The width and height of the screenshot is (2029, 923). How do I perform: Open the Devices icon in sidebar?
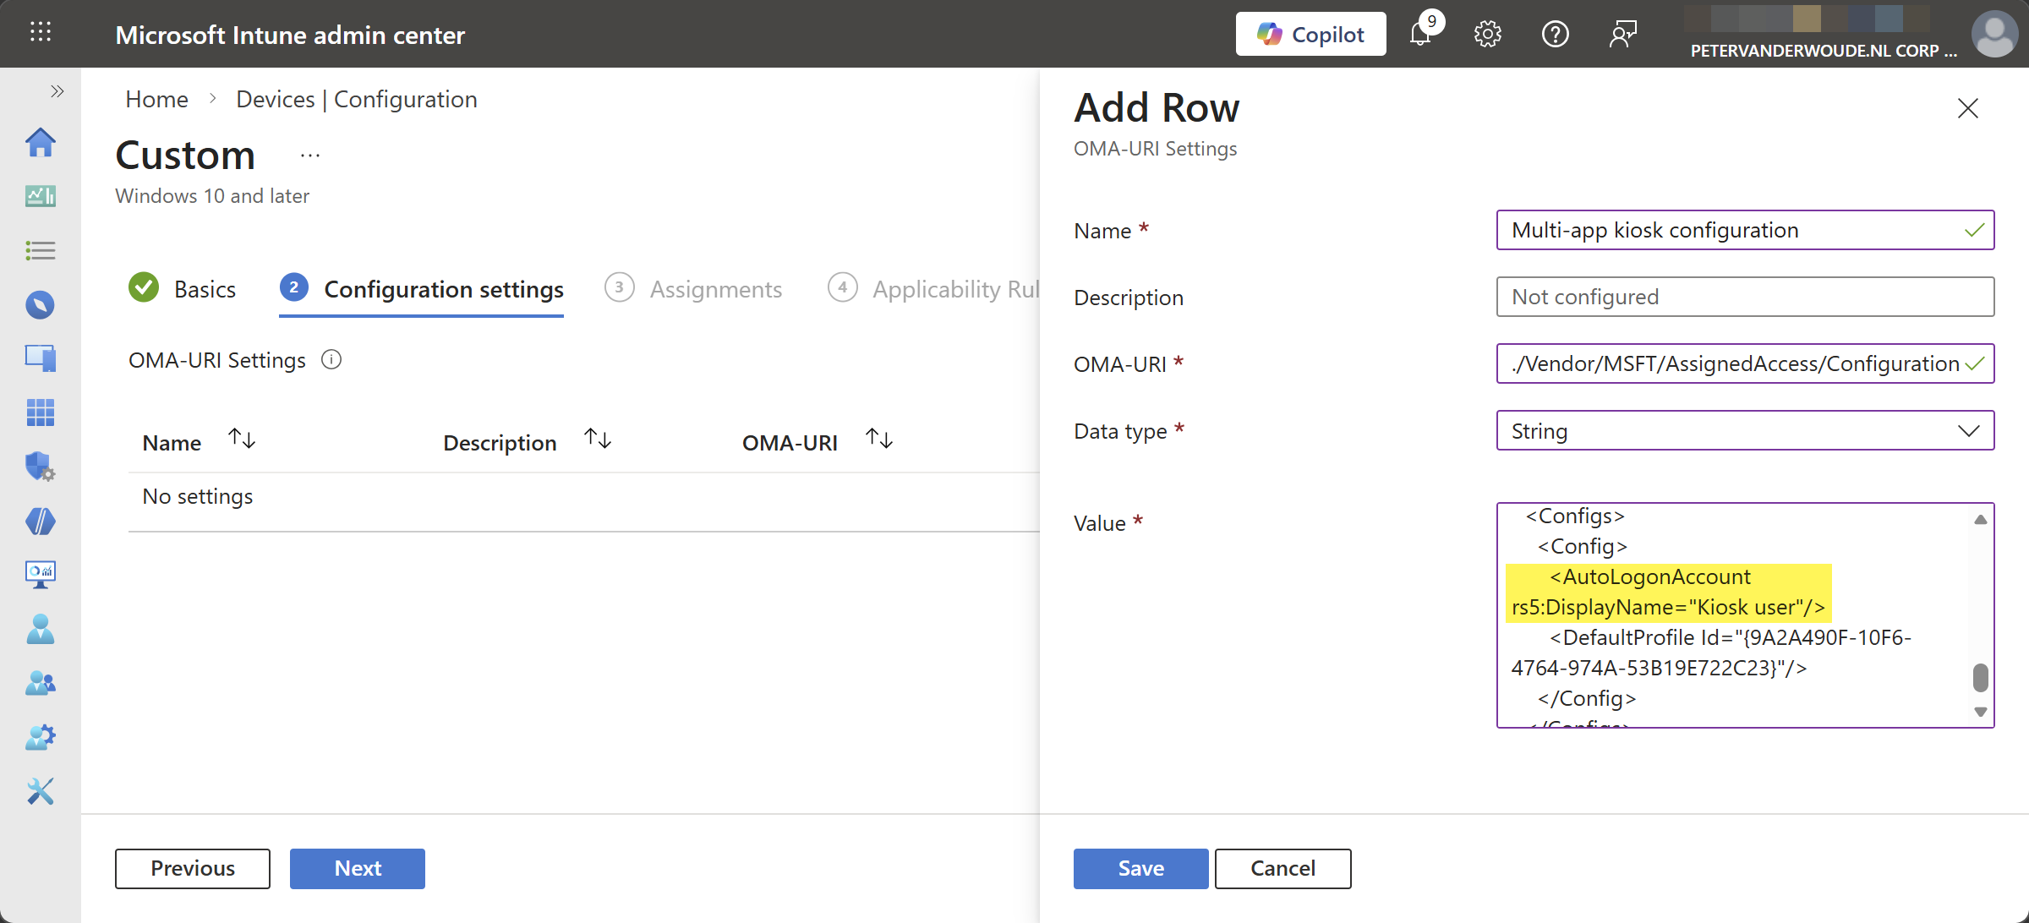click(40, 358)
